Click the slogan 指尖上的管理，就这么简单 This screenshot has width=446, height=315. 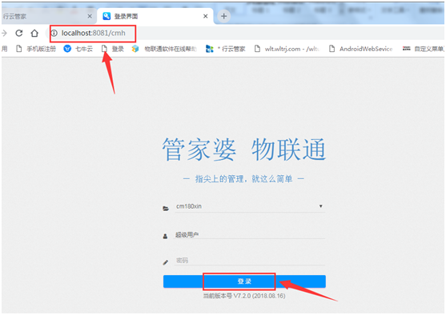[x=243, y=179]
